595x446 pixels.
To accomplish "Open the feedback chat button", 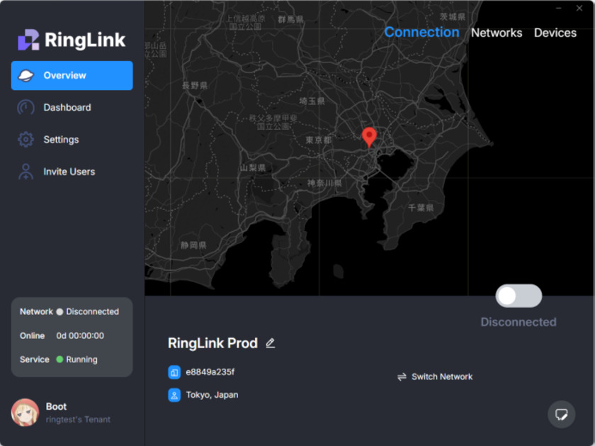I will tap(561, 414).
